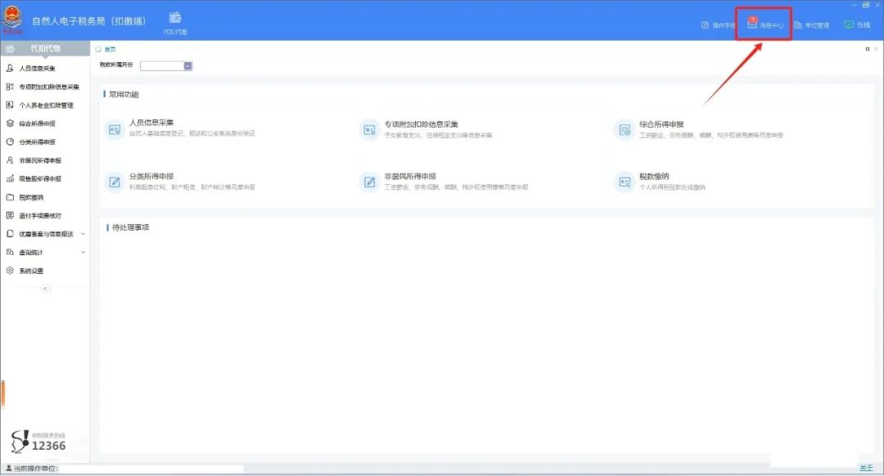
Task: Open the 税款缴纳 card in 常用功能
Action: pyautogui.click(x=660, y=182)
